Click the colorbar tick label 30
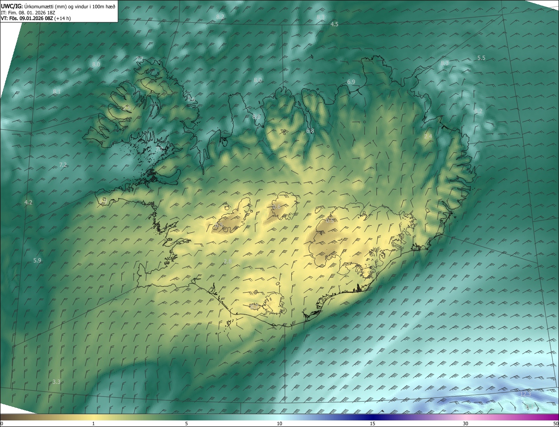The width and height of the screenshot is (559, 427). pos(466,424)
